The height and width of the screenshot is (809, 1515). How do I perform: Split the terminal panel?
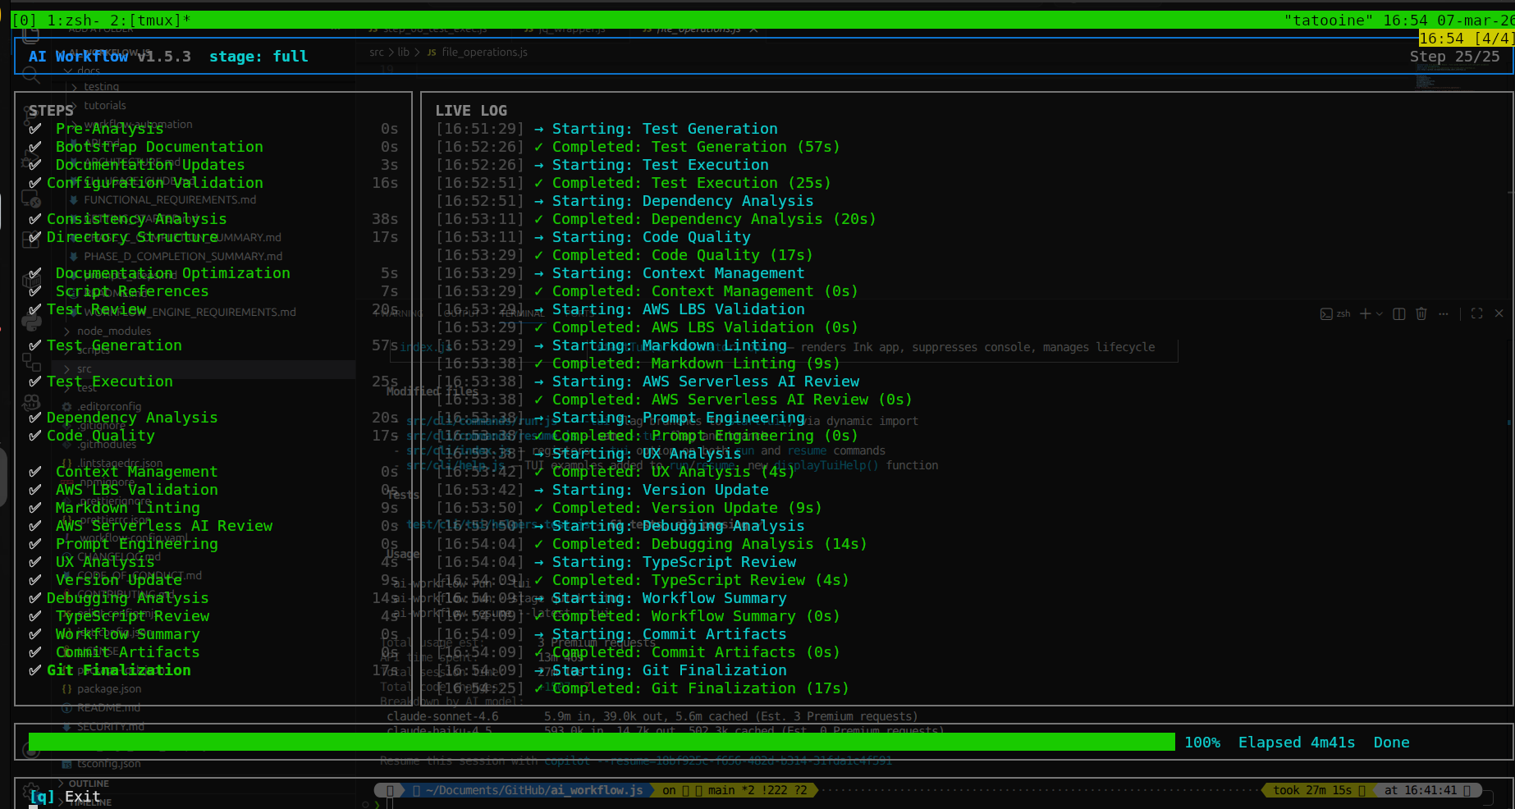[1399, 313]
